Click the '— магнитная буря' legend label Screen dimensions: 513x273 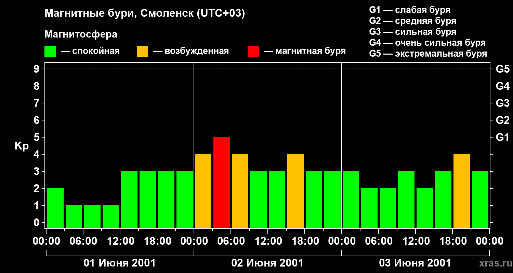point(305,52)
